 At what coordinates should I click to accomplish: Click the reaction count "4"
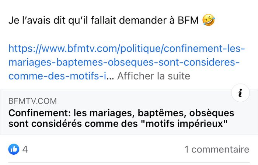pyautogui.click(x=25, y=150)
